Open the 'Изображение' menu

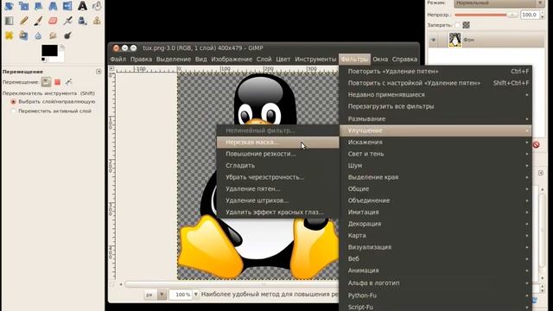click(x=232, y=60)
